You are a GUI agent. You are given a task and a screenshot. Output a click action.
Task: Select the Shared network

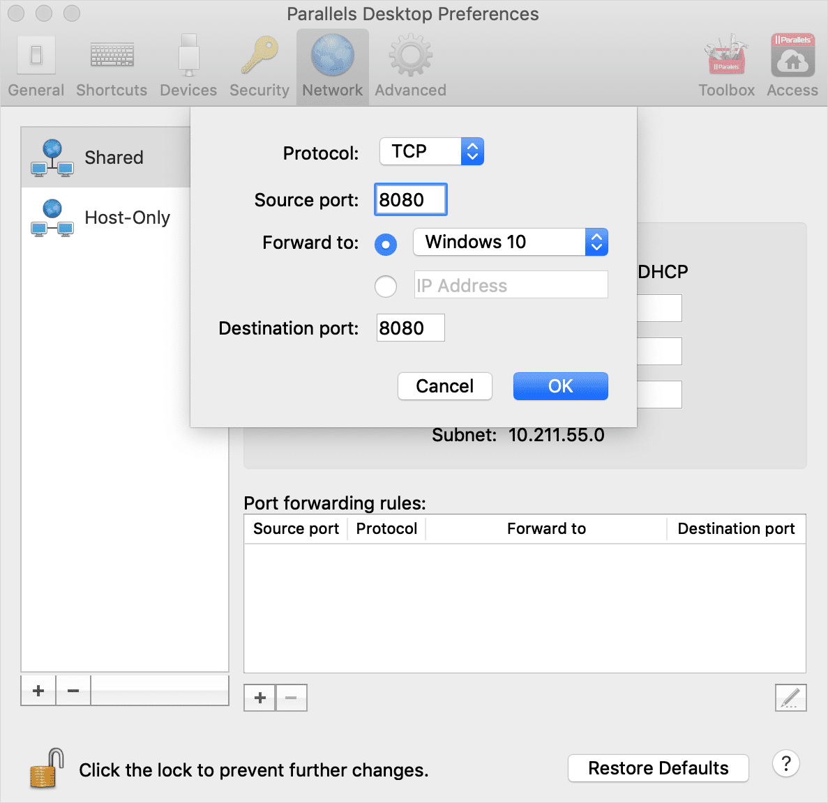coord(114,158)
